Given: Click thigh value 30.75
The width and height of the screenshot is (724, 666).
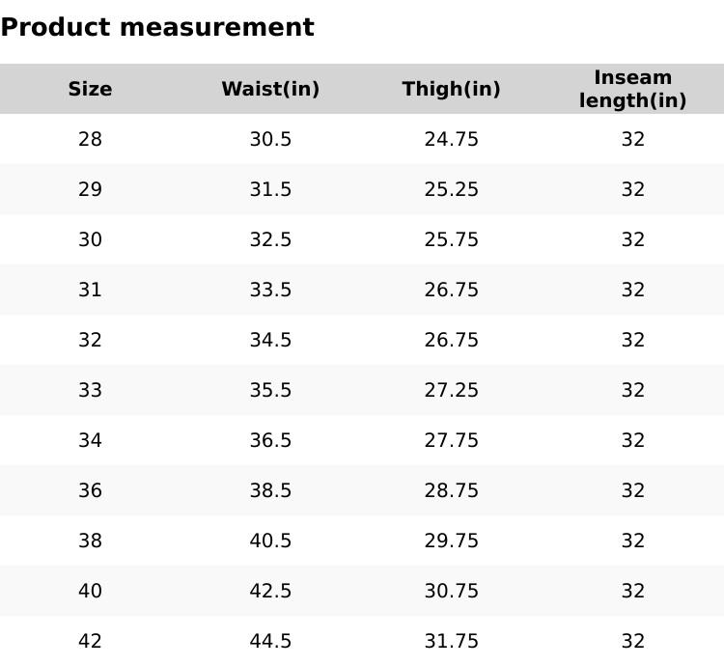Looking at the screenshot, I should 451,591.
